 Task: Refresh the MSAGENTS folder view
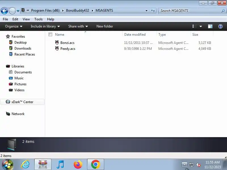point(153,10)
